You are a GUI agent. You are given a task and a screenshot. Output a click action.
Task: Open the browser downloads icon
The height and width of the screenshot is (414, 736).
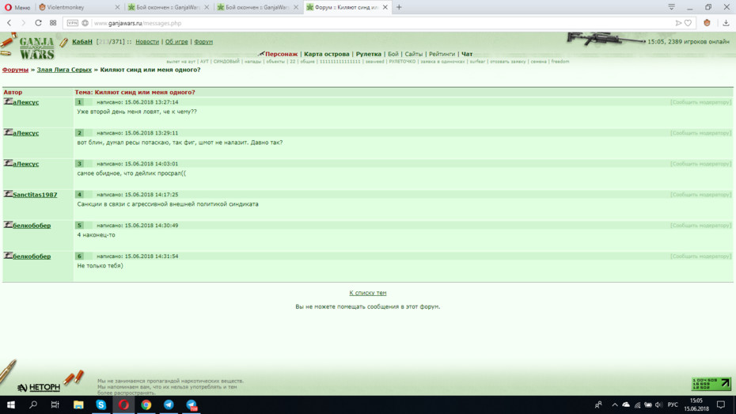point(726,23)
